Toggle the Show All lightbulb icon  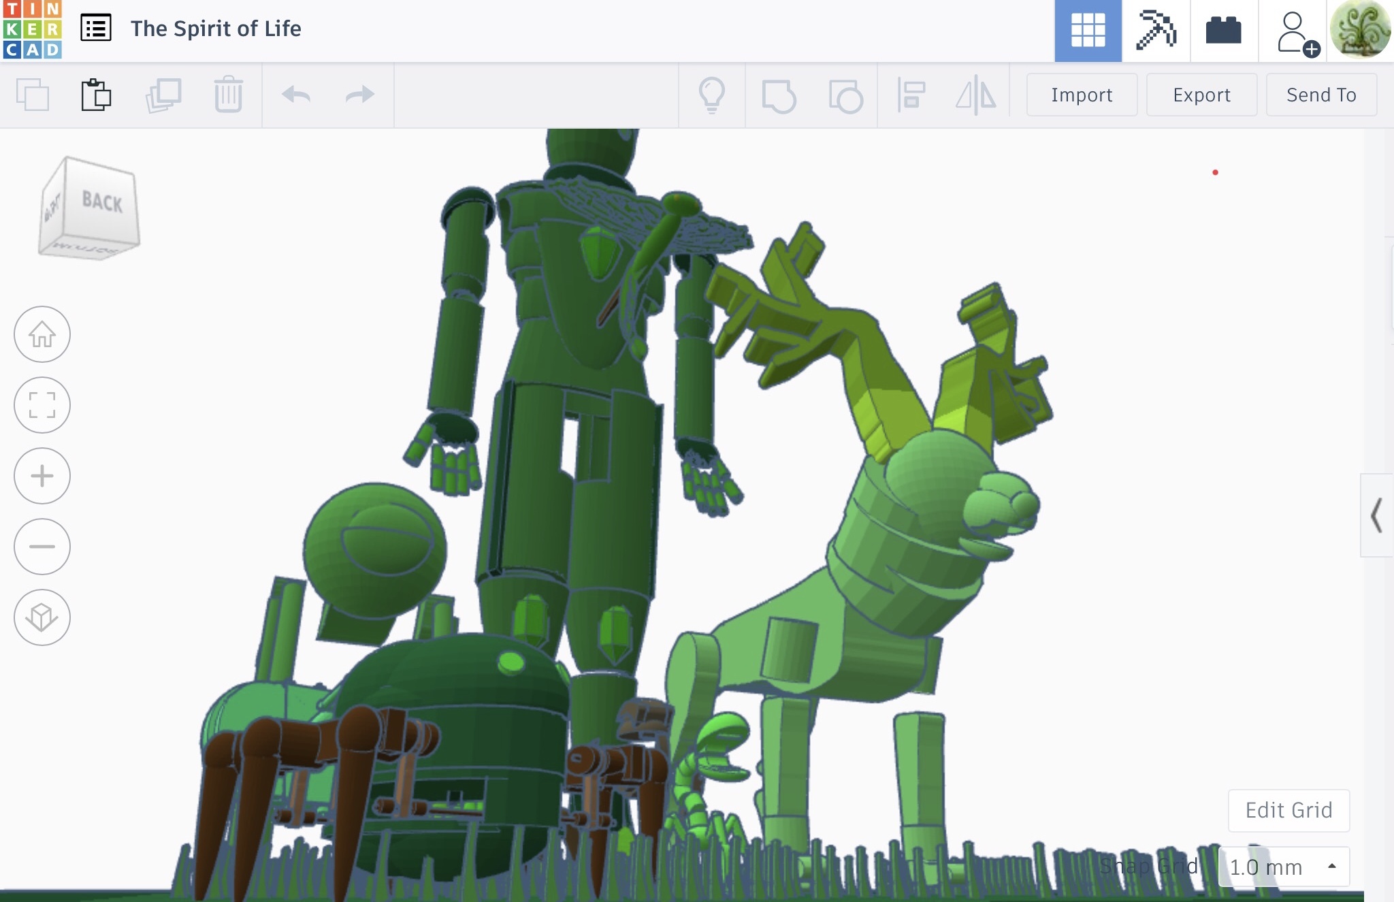[x=712, y=95]
